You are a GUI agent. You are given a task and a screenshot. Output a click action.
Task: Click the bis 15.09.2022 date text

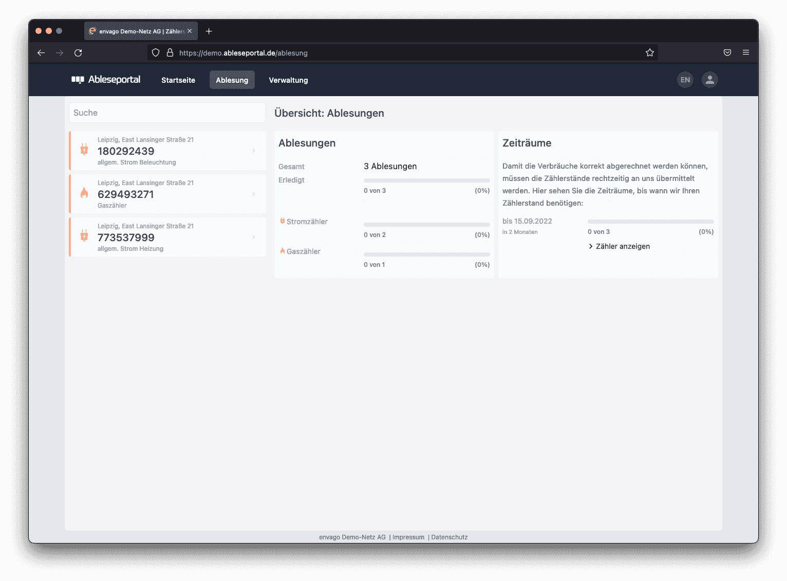point(527,221)
